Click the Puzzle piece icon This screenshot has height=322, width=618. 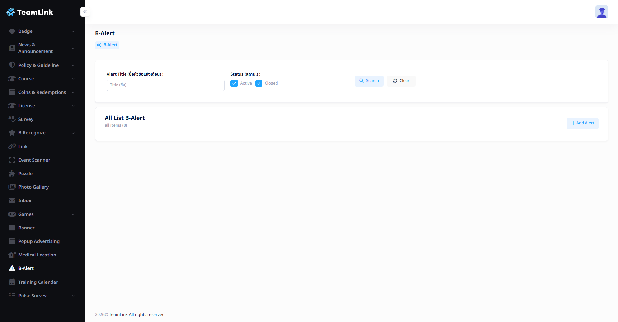coord(12,174)
